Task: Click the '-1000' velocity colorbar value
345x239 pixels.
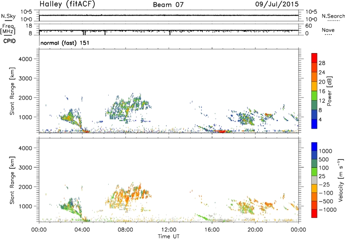Action: (328, 210)
